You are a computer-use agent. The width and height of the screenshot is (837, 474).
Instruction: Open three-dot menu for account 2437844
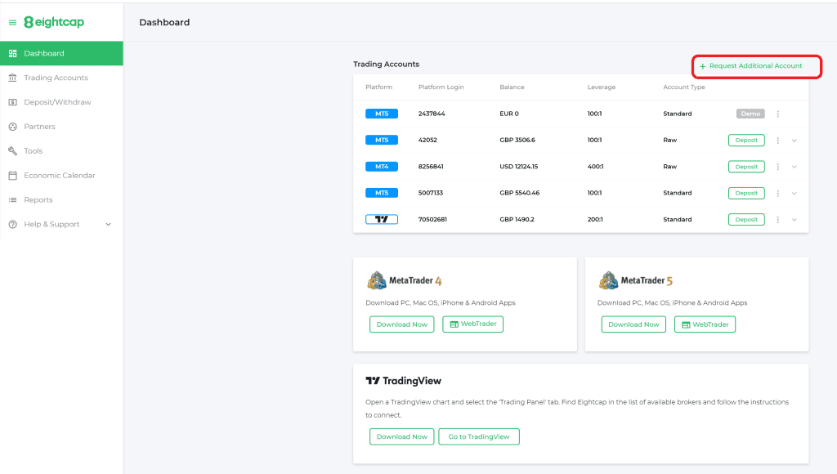point(778,114)
